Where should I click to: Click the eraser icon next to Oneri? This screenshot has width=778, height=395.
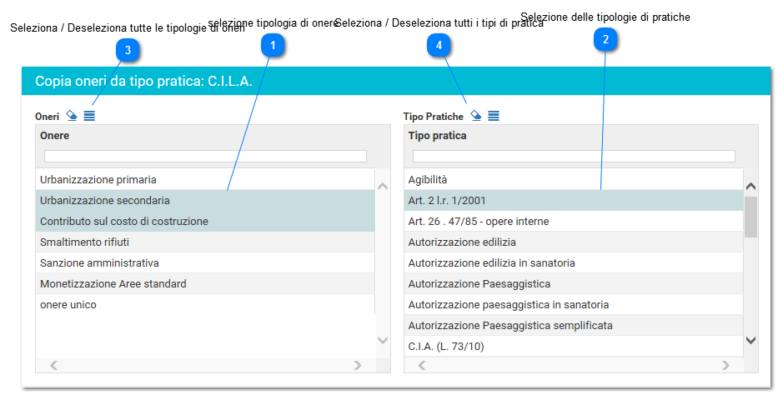pyautogui.click(x=72, y=116)
